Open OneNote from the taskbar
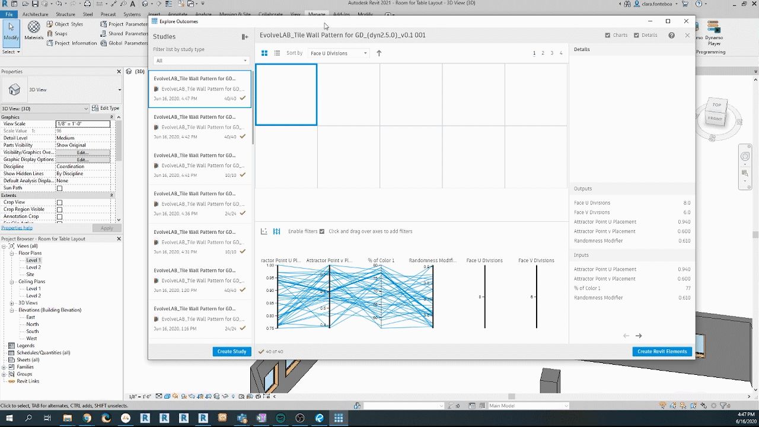759x427 pixels. (x=261, y=418)
